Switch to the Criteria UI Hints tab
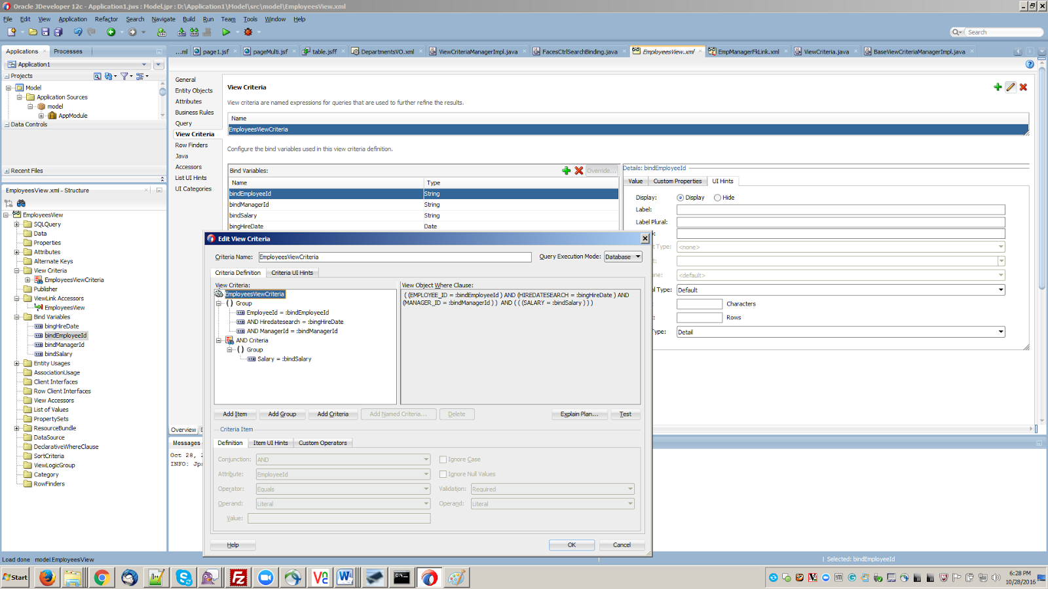 point(291,272)
